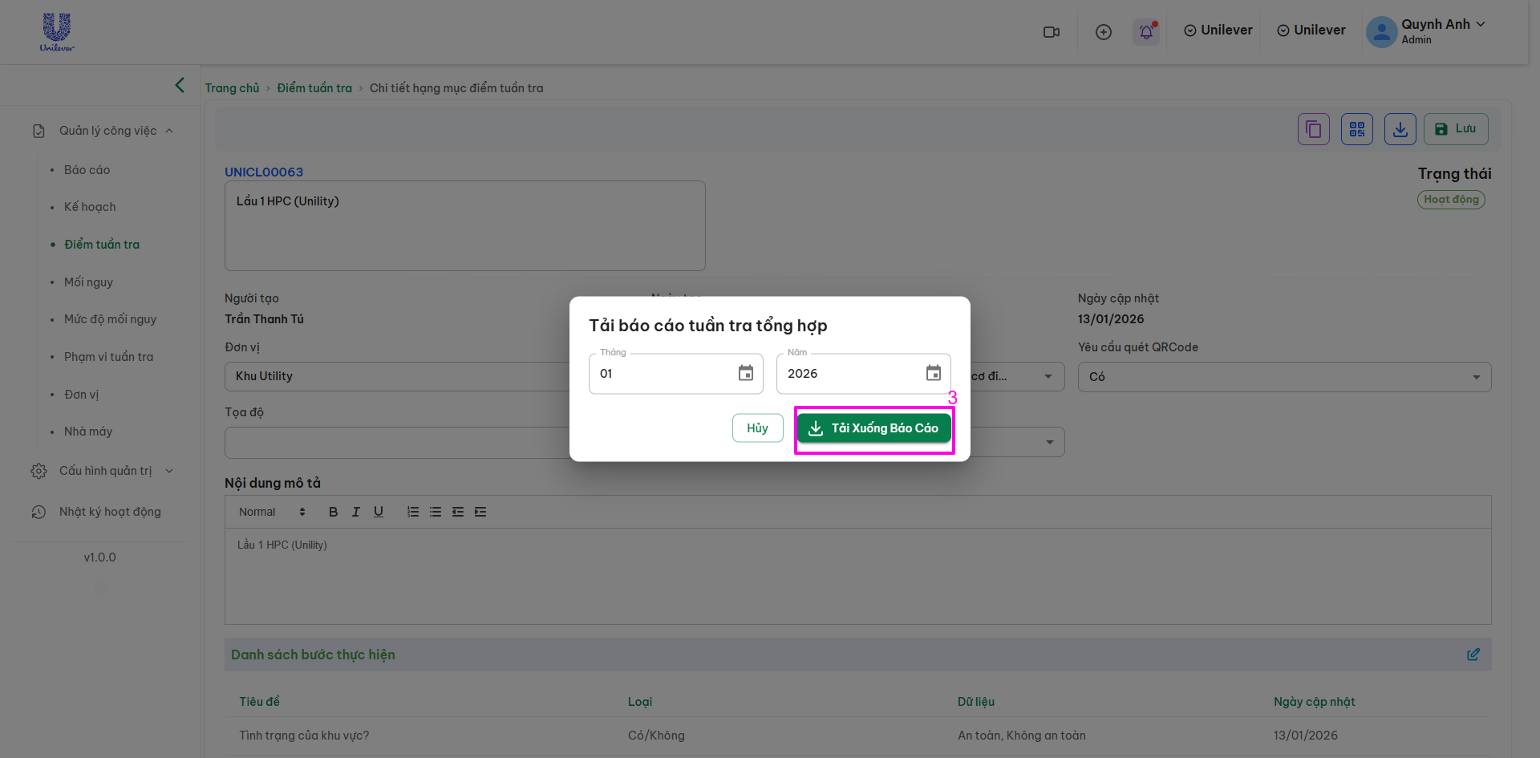Expand the Yêu cầu quét QRCode dropdown
The image size is (1540, 758).
(1476, 377)
